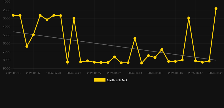Select the data point above the 2025-05-20 label
The image size is (224, 108).
pyautogui.click(x=54, y=15)
